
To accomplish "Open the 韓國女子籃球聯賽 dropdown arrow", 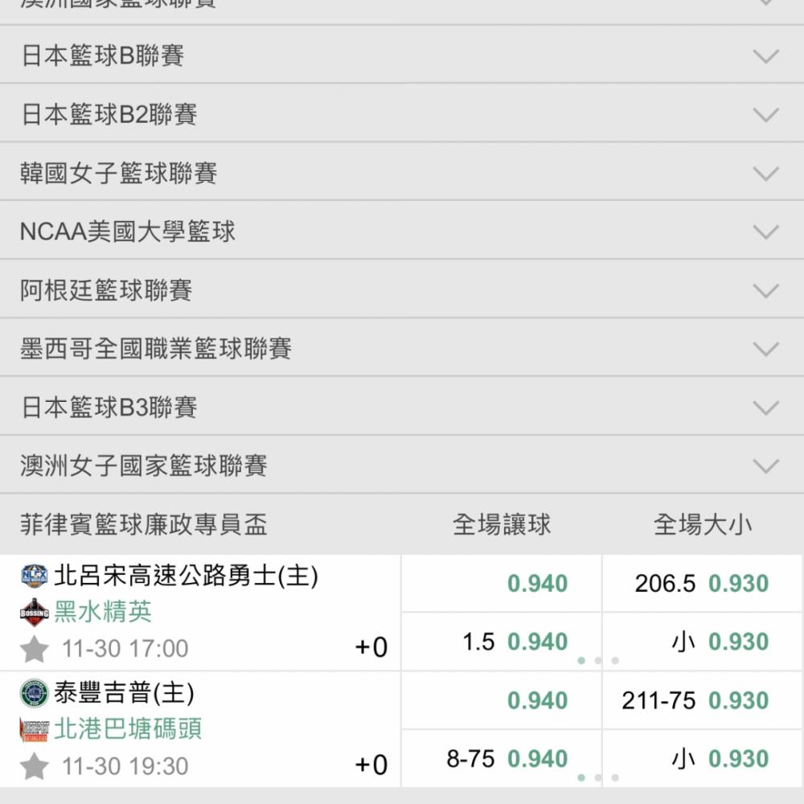I will (766, 173).
